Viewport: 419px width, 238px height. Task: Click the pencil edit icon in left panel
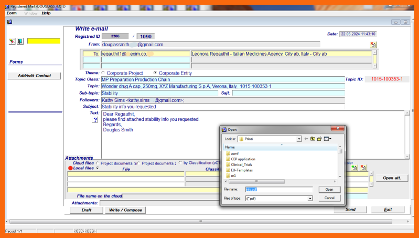12,41
